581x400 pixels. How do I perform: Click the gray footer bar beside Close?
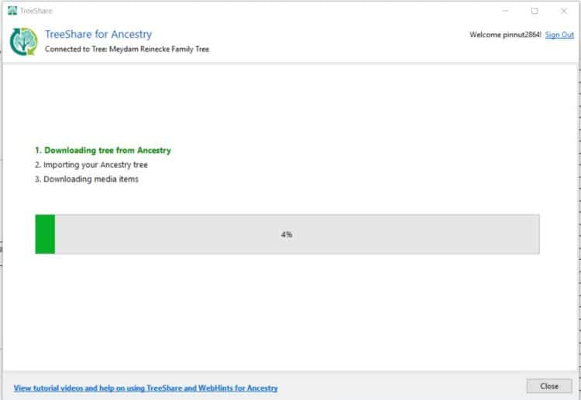click(x=402, y=386)
